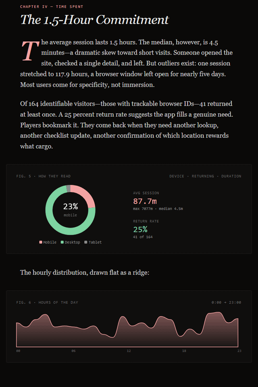Click the 25% return rate figure
Image resolution: width=258 pixels, height=387 pixels.
(140, 229)
